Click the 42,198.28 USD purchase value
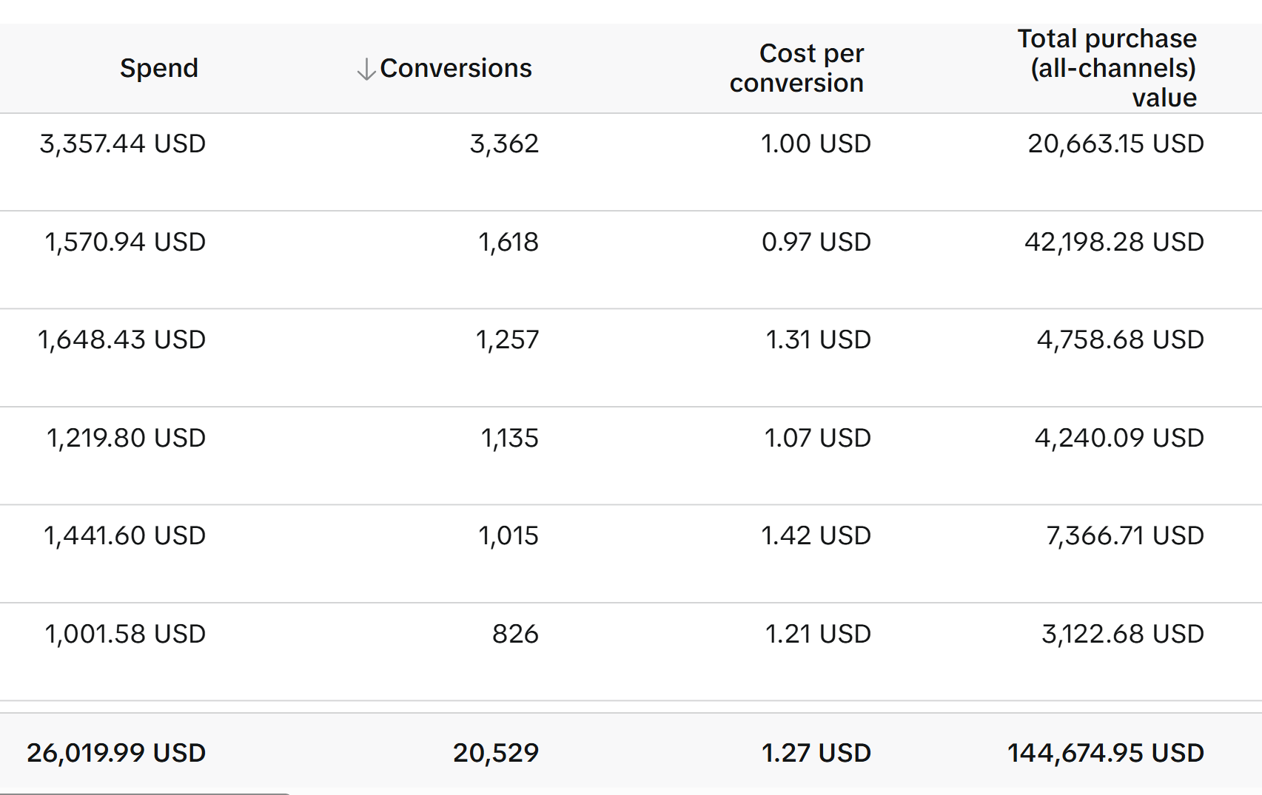The image size is (1262, 795). pos(1114,242)
